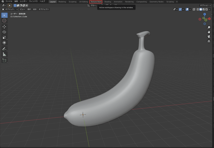Switch to wireframe viewport shading
214x148 pixels.
(x=198, y=9)
